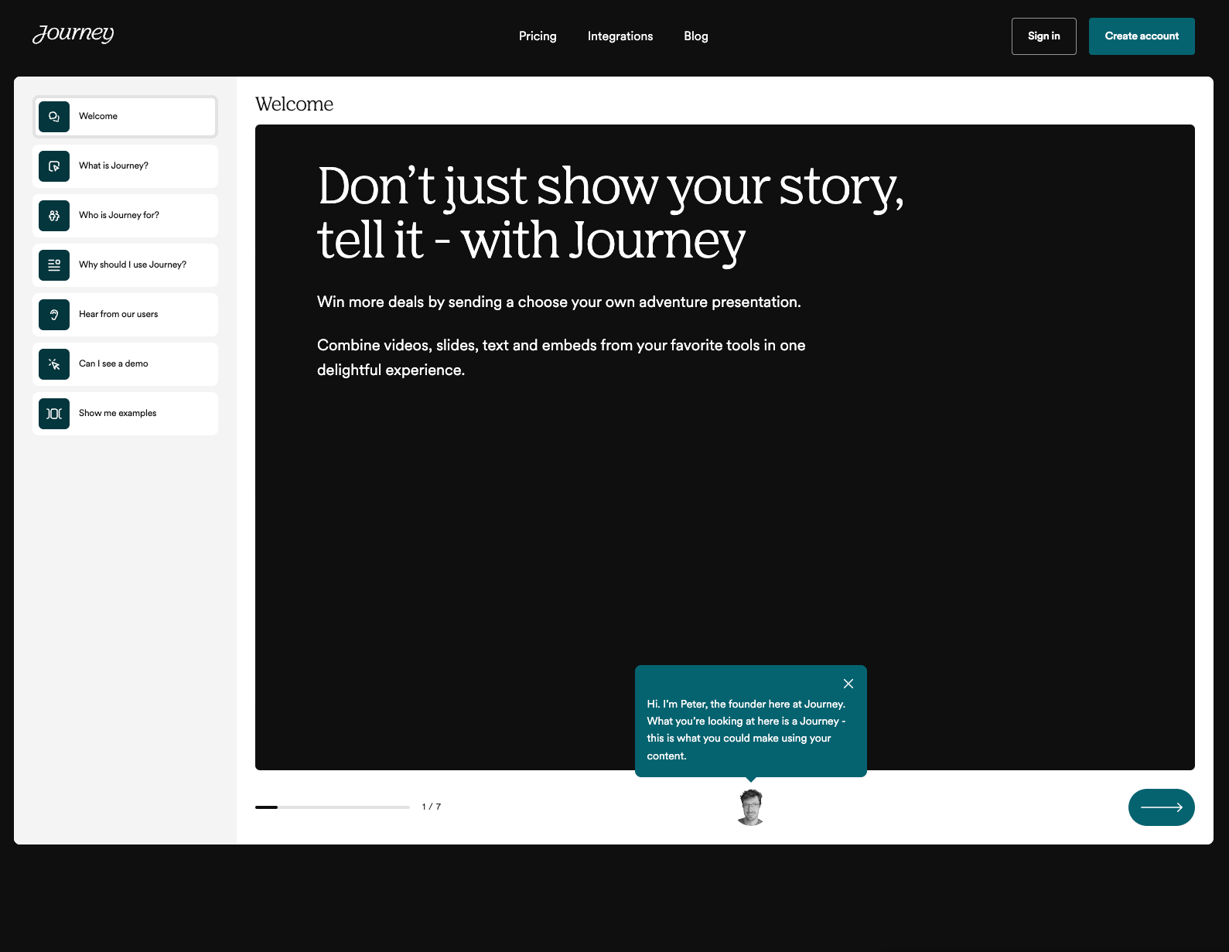Open the Who is Journey for? step
The image size is (1229, 952).
click(x=125, y=216)
